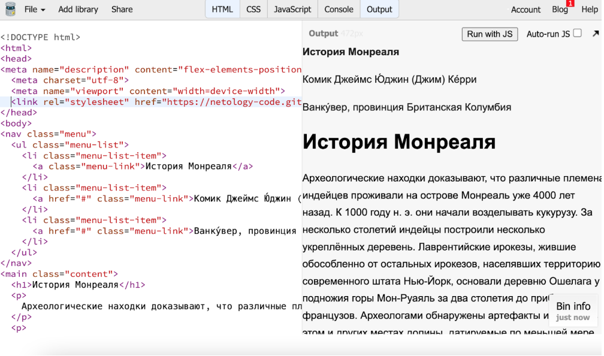Click the <!DOCTYPE html> line in editor
The image size is (604, 356).
click(41, 37)
